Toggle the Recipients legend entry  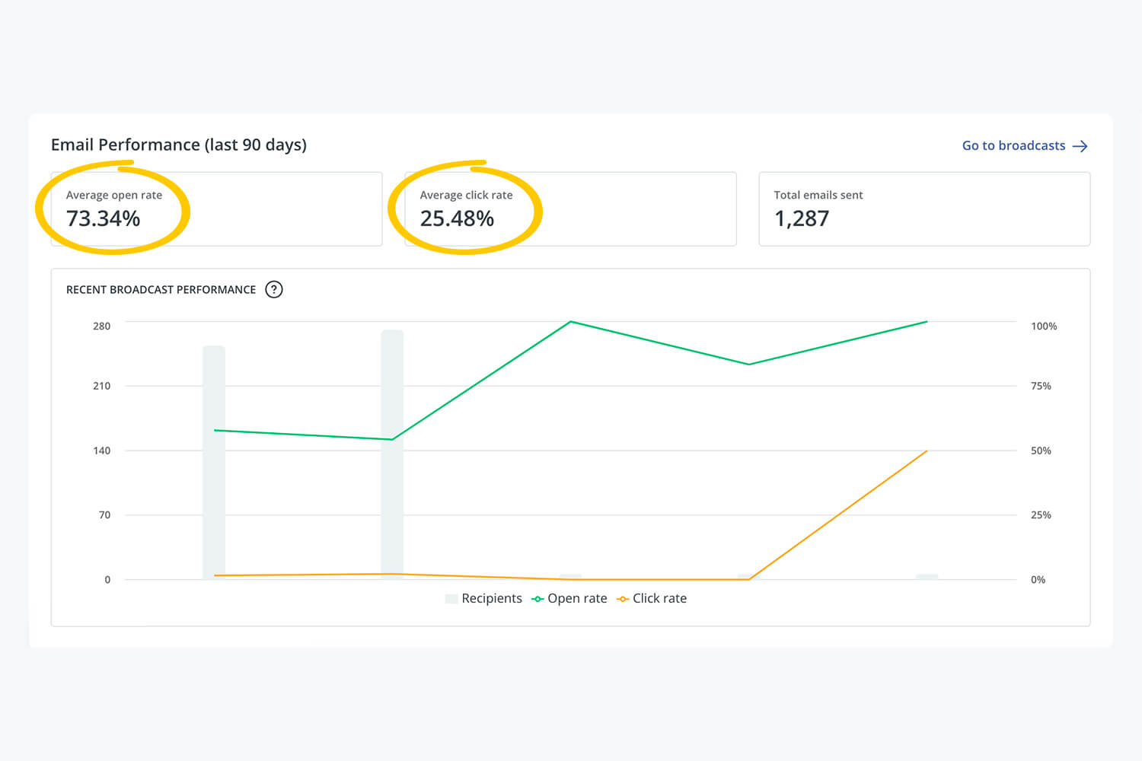(x=483, y=598)
